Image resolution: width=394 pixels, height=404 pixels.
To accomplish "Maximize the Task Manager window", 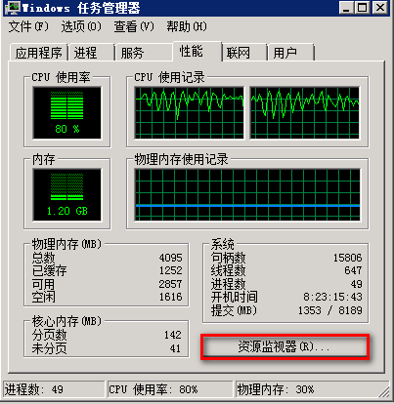I will pyautogui.click(x=363, y=8).
